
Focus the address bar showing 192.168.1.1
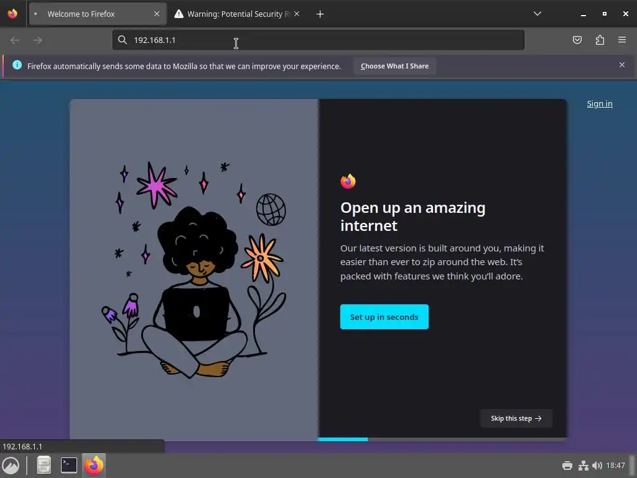tap(318, 40)
